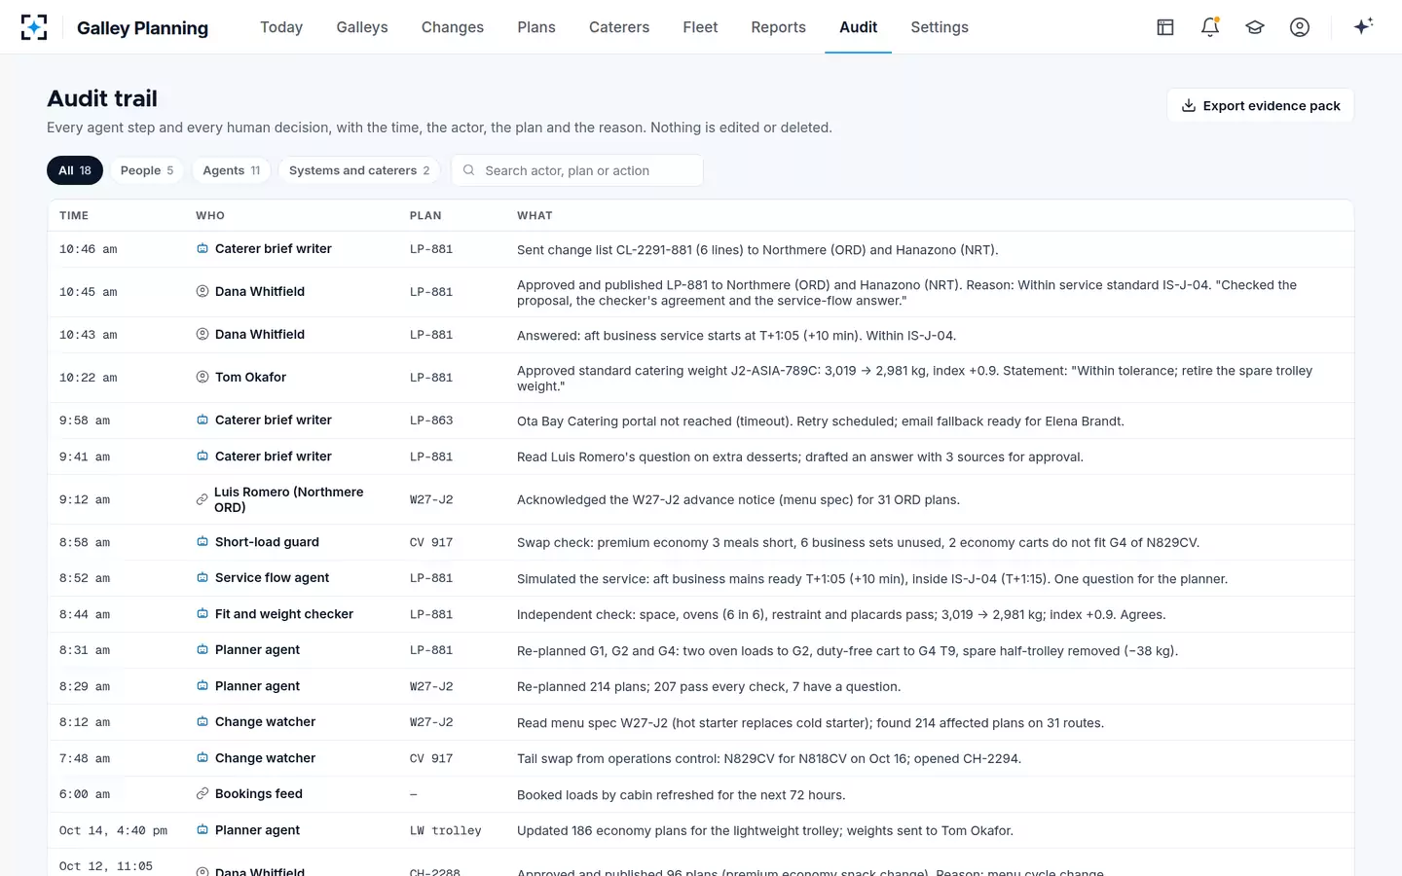
Task: Show Systems and caterers entries
Action: [x=359, y=170]
